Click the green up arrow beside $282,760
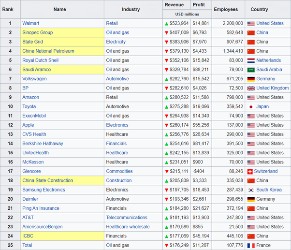Image resolution: width=291 pixels, height=250 pixels. [166, 79]
